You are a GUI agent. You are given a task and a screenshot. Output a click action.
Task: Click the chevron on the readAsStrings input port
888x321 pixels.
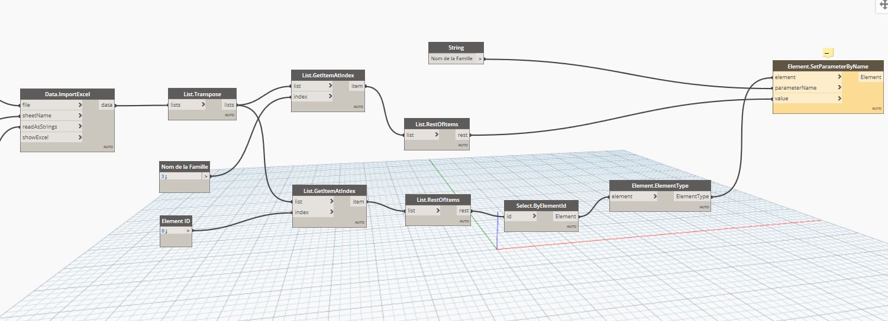coord(79,126)
